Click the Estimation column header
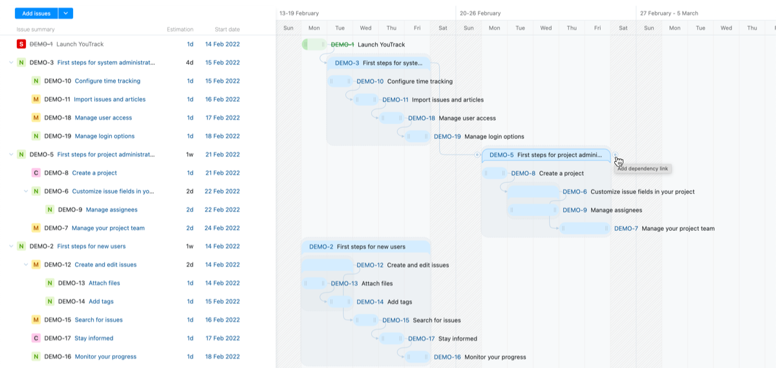This screenshot has height=368, width=776. [x=180, y=29]
